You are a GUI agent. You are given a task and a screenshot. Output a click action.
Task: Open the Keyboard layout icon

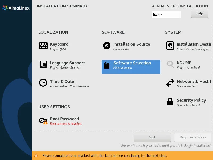43,46
